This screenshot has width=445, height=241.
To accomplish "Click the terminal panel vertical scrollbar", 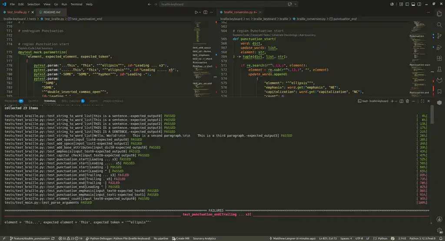I will 432,114.
